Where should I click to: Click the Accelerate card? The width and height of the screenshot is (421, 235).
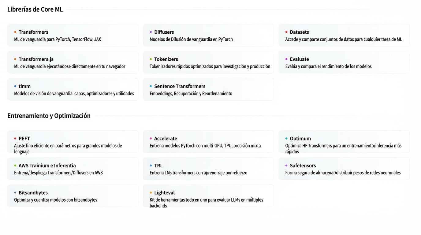(x=208, y=142)
